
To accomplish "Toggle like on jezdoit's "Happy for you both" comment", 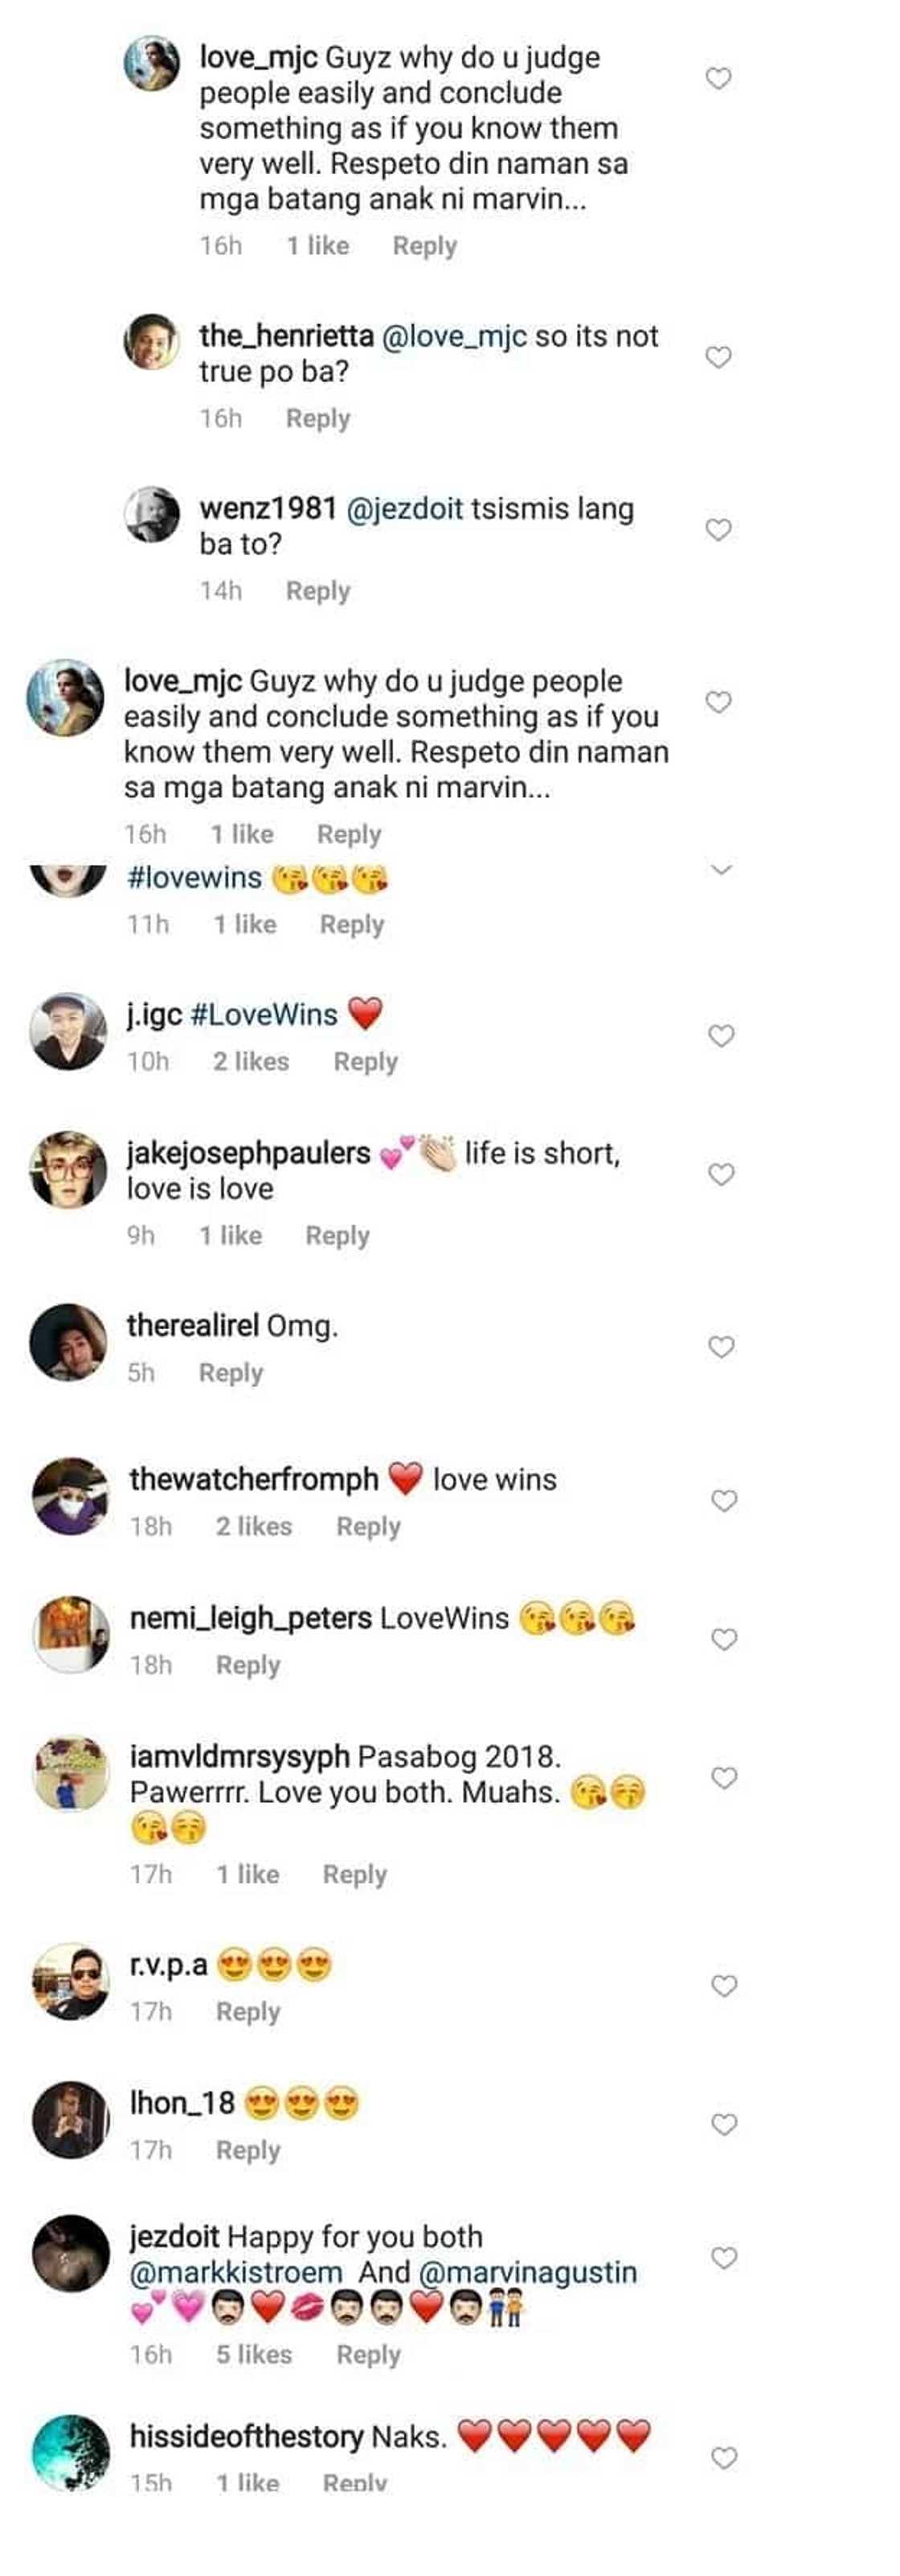I will click(723, 2257).
